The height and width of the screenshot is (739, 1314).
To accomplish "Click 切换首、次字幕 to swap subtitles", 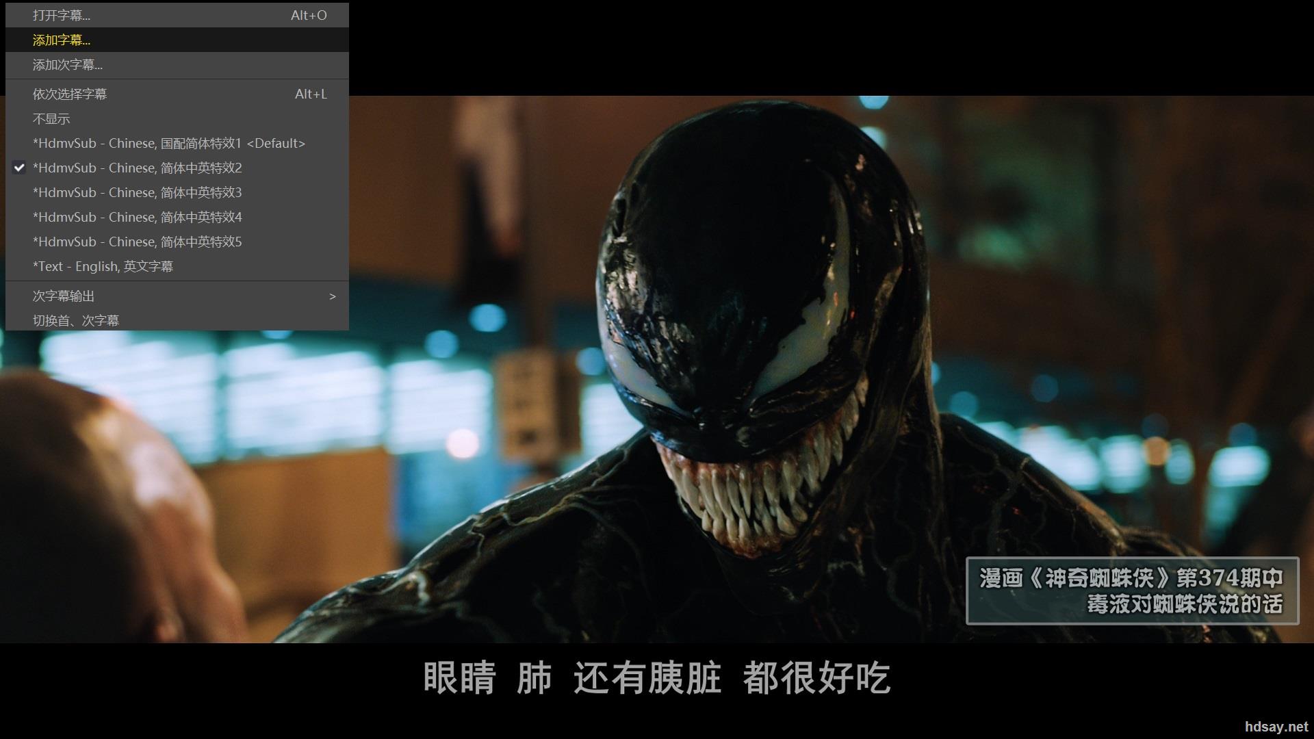I will (76, 320).
